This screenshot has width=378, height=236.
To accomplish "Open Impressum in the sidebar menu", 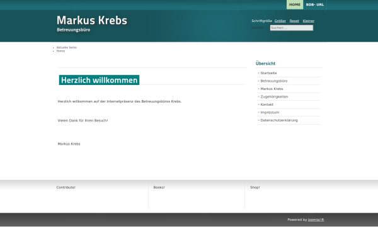I will 270,113.
